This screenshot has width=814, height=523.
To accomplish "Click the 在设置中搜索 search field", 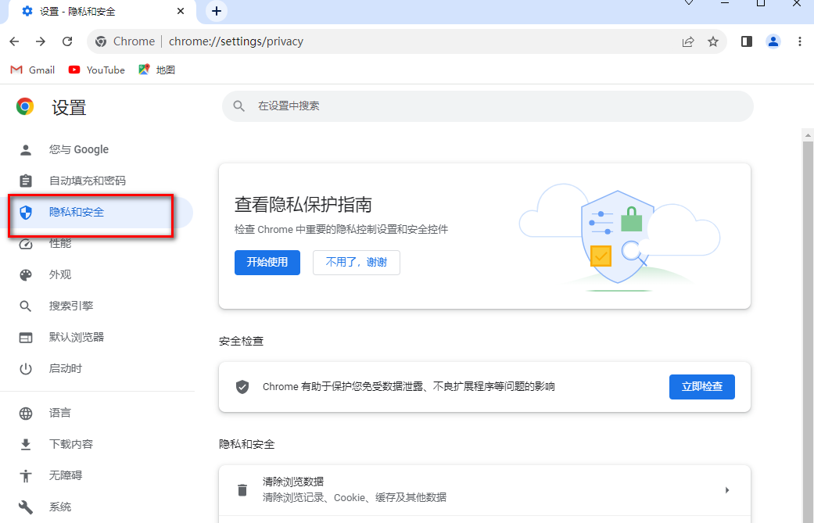I will [x=487, y=106].
